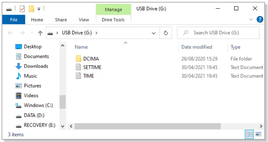Open the File menu
Image resolution: width=268 pixels, height=142 pixels.
coord(14,20)
